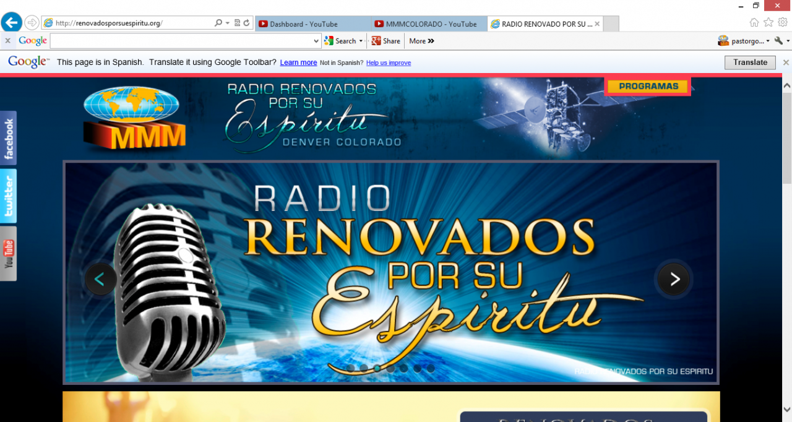Select the second slide indicator dot
The height and width of the screenshot is (422, 792).
tap(364, 368)
